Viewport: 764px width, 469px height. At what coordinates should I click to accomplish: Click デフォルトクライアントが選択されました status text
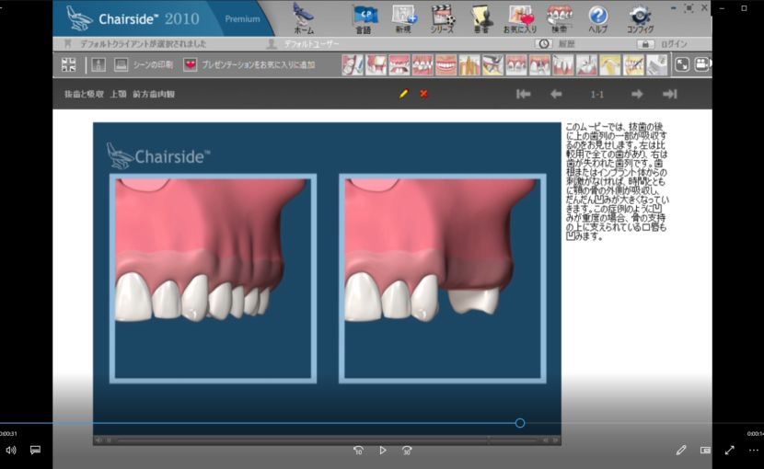143,44
